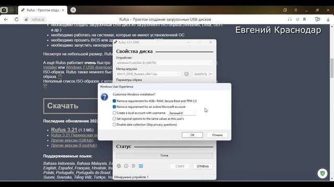Click the Customize Windows installation? text
334x187 pixels.
tap(134, 95)
